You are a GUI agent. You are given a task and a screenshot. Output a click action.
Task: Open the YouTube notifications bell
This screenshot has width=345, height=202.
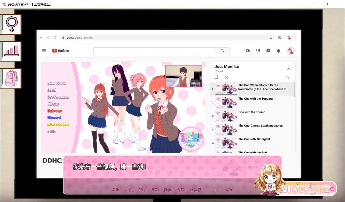click(x=279, y=51)
